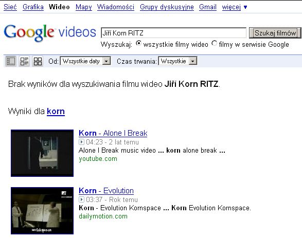This screenshot has height=238, width=302.
Task: Switch to list view with preview icon
Action: [11, 61]
